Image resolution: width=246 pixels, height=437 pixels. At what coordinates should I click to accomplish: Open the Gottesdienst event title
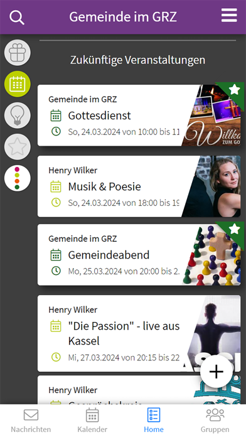pyautogui.click(x=99, y=116)
